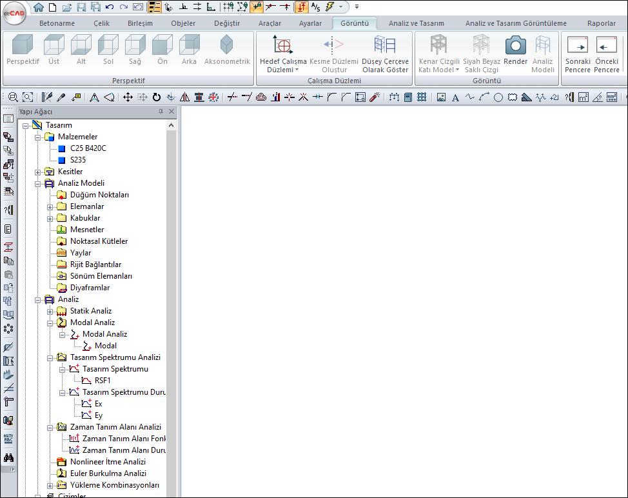Viewport: 628px width, 498px height.
Task: Pin the Yapı Ağacı panel
Action: [161, 112]
